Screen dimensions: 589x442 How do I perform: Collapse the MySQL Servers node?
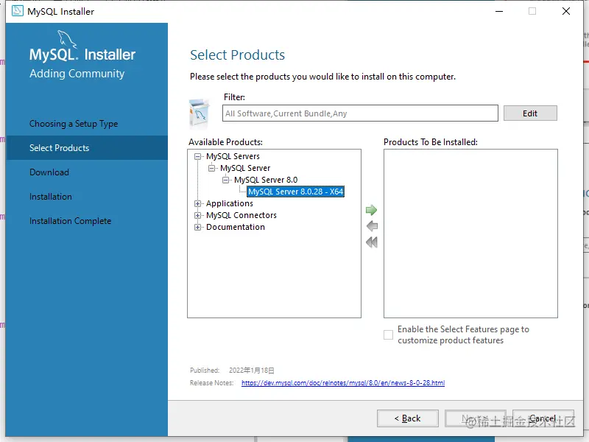click(197, 156)
